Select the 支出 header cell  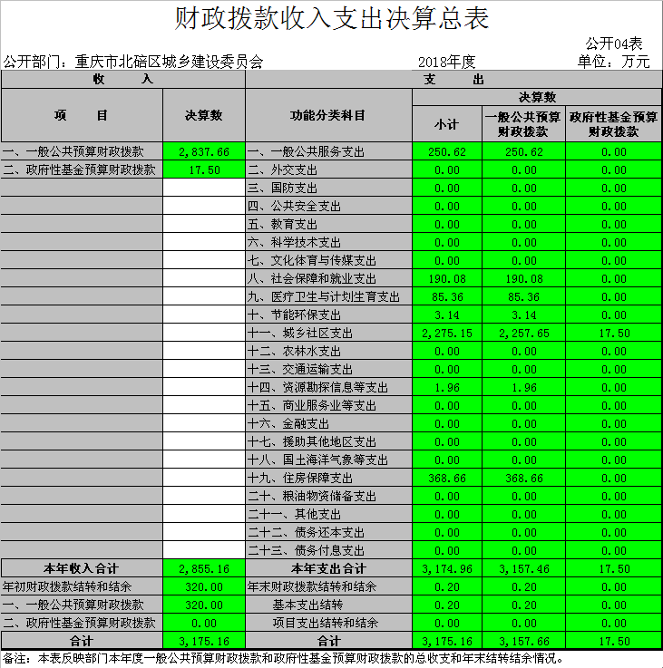click(x=453, y=80)
